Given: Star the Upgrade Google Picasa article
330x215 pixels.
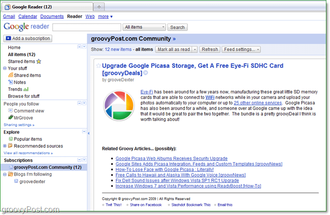Looking at the screenshot, I should pyautogui.click(x=98, y=66).
